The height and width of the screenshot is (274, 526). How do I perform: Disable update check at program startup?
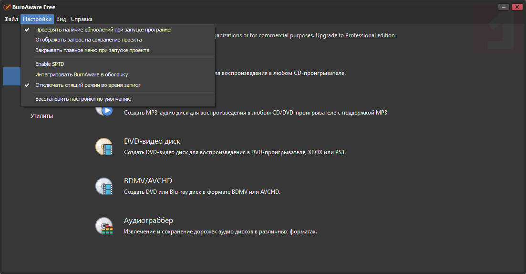point(103,30)
